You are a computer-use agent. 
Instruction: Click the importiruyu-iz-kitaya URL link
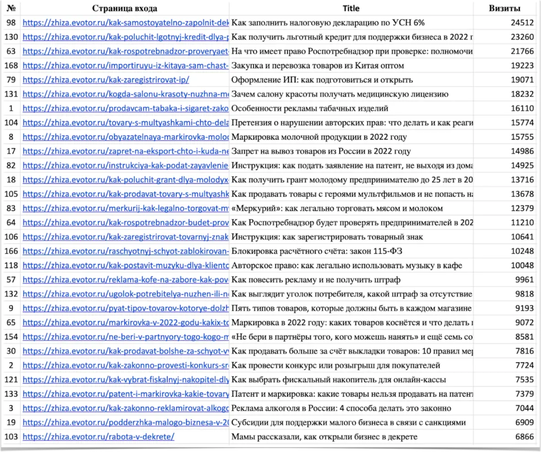click(x=125, y=66)
